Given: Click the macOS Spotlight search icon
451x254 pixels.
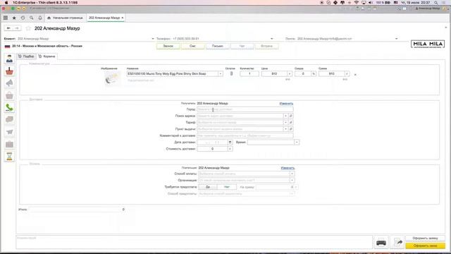Looking at the screenshot, I should point(436,3).
